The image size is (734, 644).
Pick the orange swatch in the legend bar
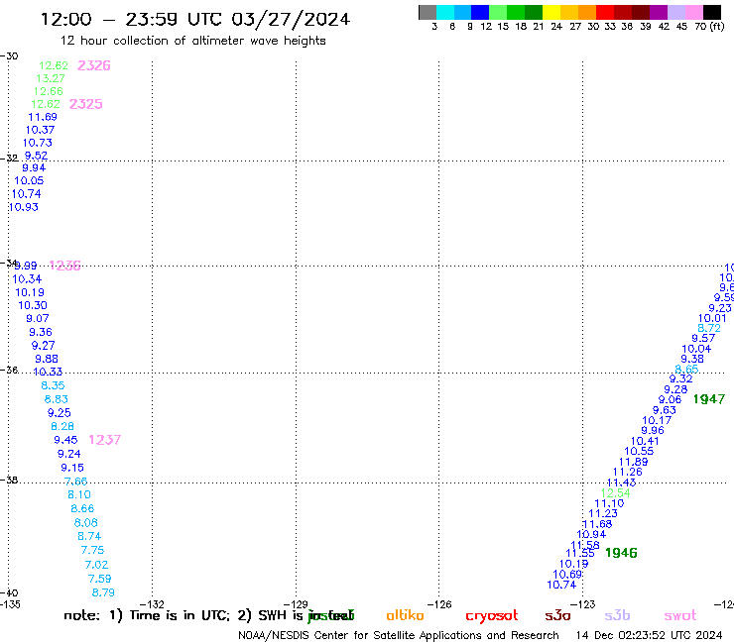tap(587, 12)
